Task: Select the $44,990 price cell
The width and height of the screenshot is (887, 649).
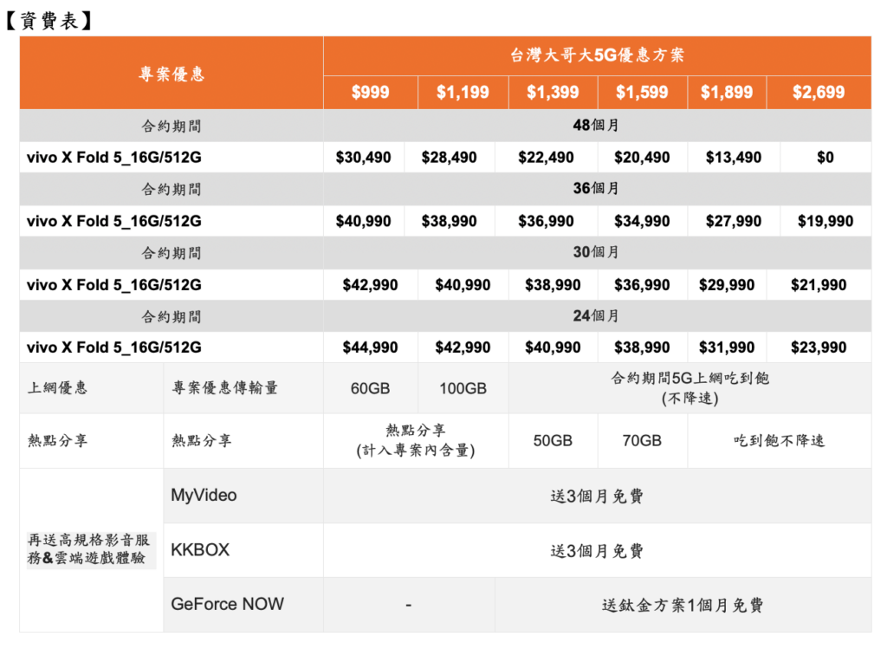Action: [371, 347]
